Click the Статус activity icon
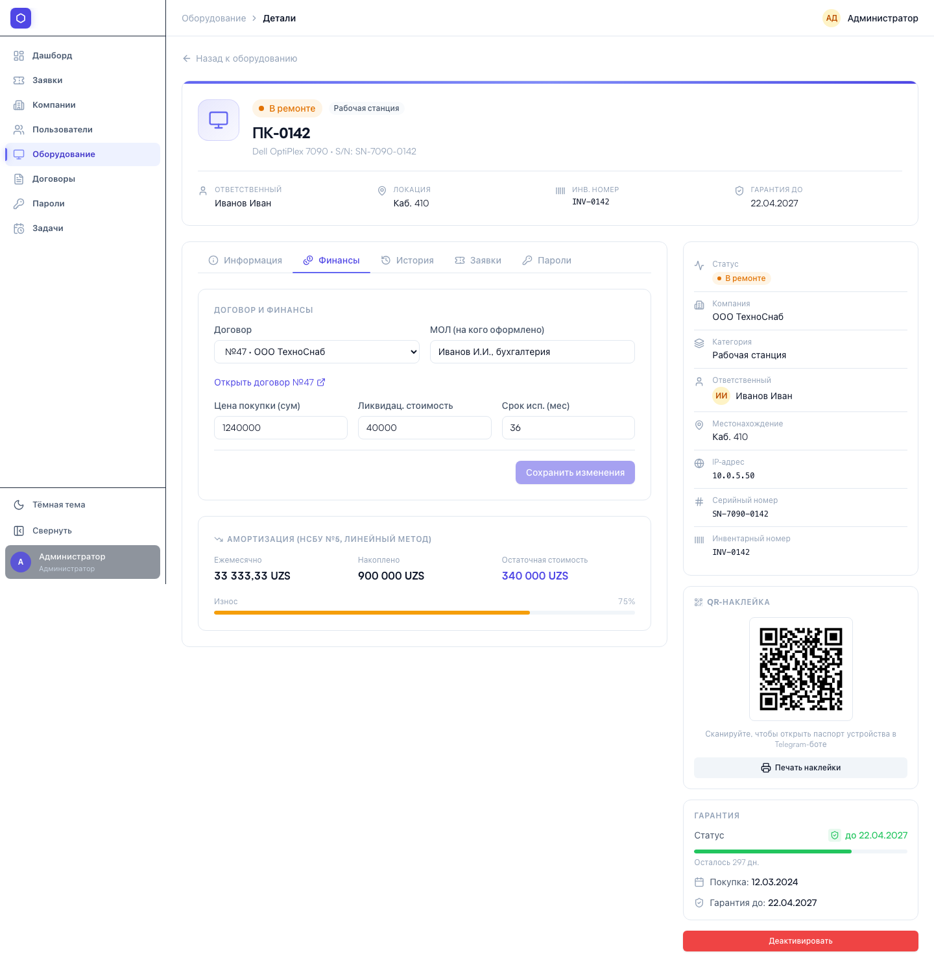 point(699,265)
